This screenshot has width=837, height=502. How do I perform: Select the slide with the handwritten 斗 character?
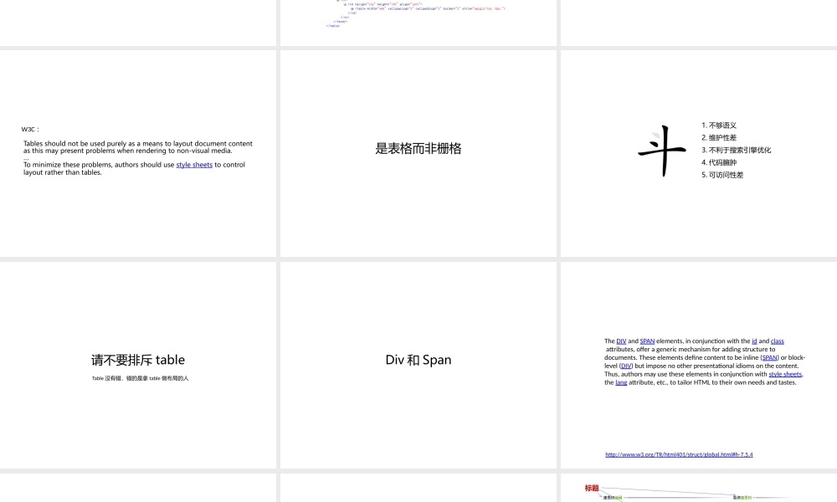699,152
